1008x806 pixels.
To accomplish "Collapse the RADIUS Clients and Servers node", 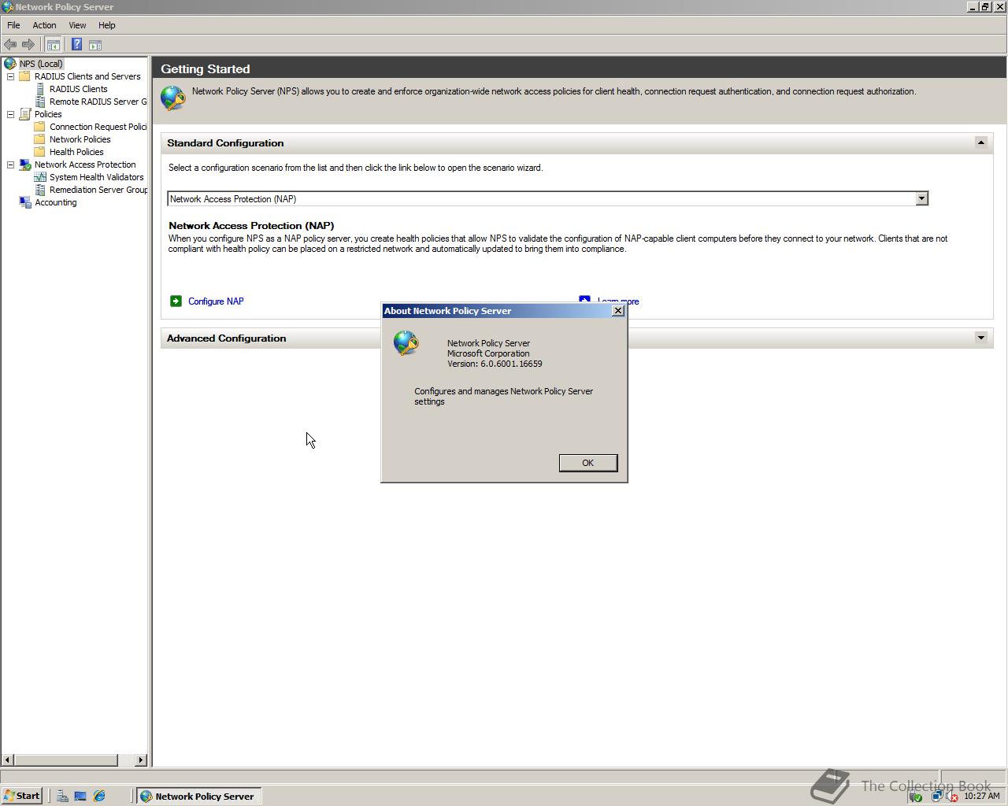I will [x=11, y=76].
